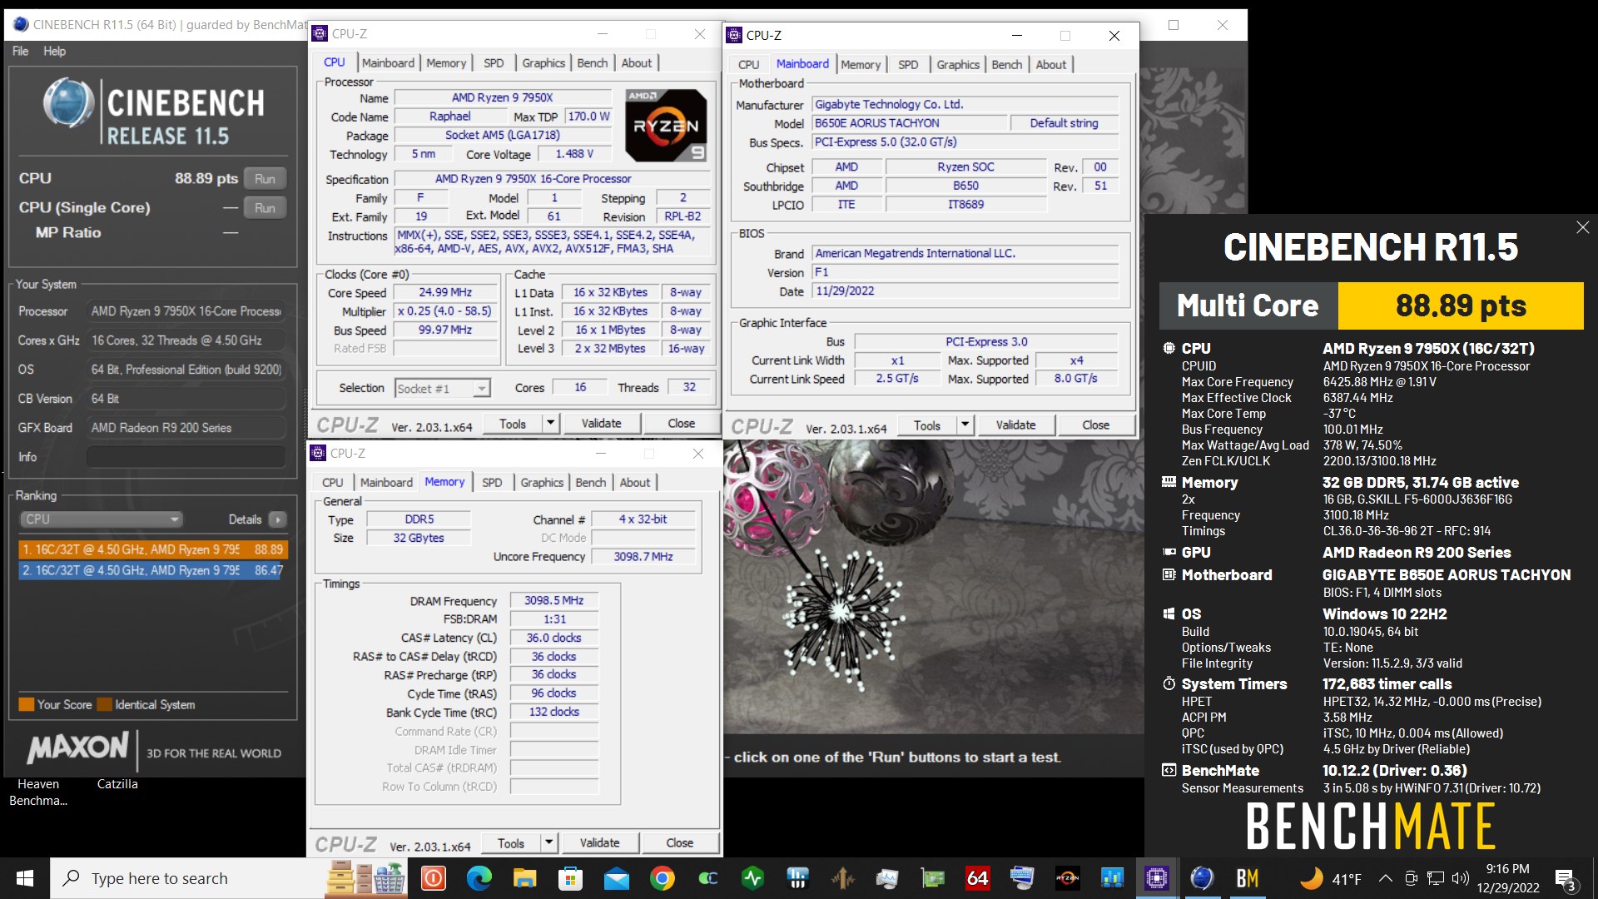Click Tools button in Memory CPU-Z window
The height and width of the screenshot is (899, 1598).
pos(511,843)
